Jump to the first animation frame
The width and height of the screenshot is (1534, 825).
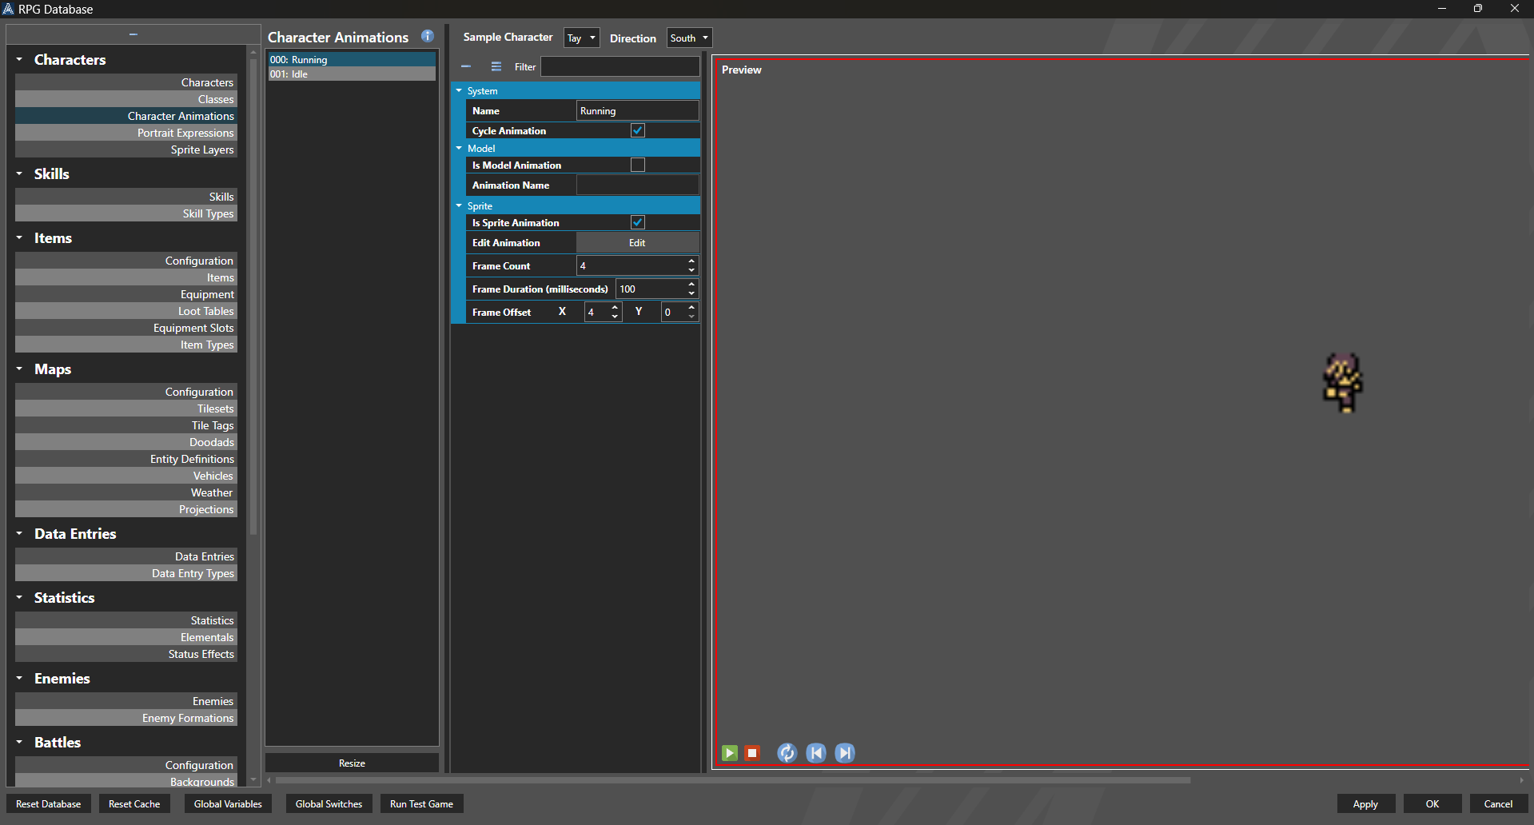click(815, 752)
